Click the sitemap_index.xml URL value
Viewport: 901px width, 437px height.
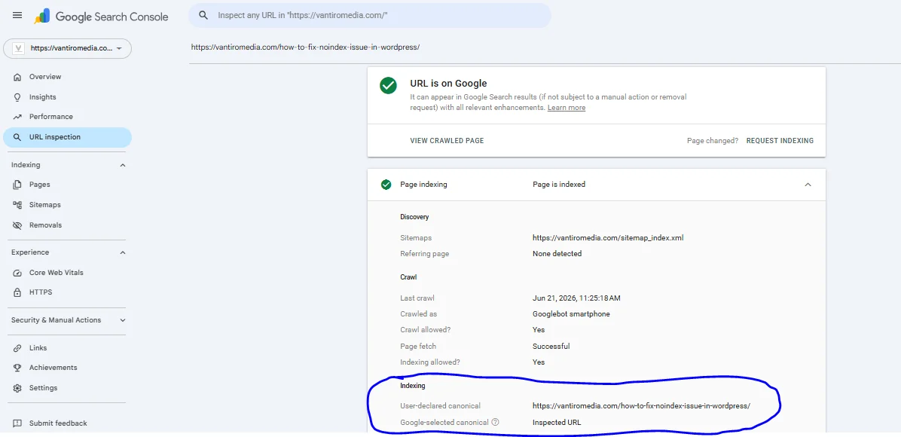coord(608,237)
